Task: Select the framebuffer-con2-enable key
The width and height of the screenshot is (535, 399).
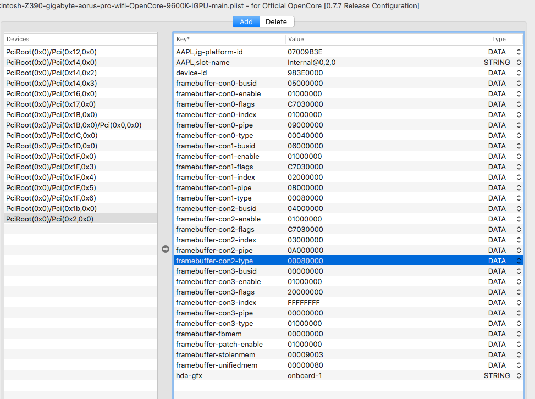Action: (218, 219)
